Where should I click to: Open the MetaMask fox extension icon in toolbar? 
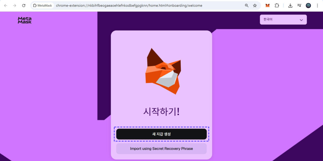[x=267, y=5]
